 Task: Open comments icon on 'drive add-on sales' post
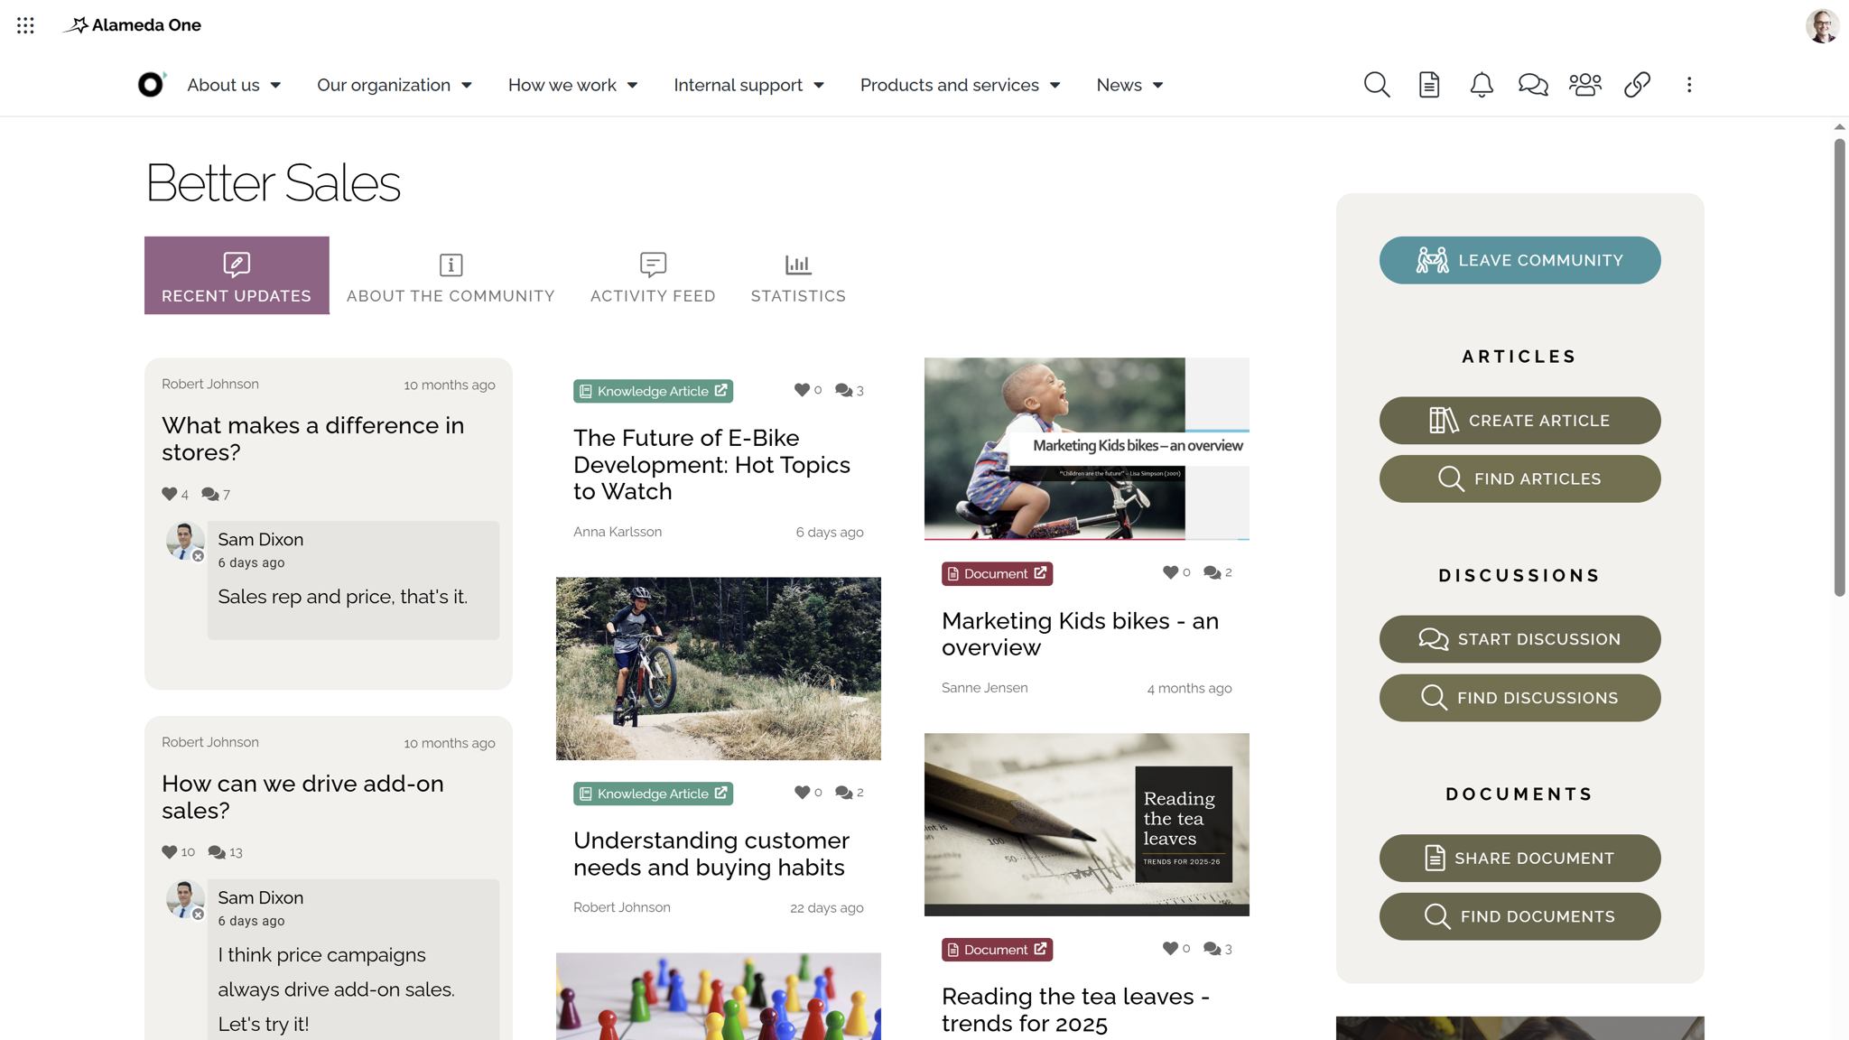[217, 851]
